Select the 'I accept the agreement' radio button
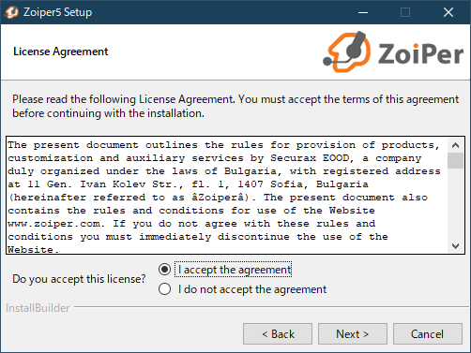 [x=164, y=270]
